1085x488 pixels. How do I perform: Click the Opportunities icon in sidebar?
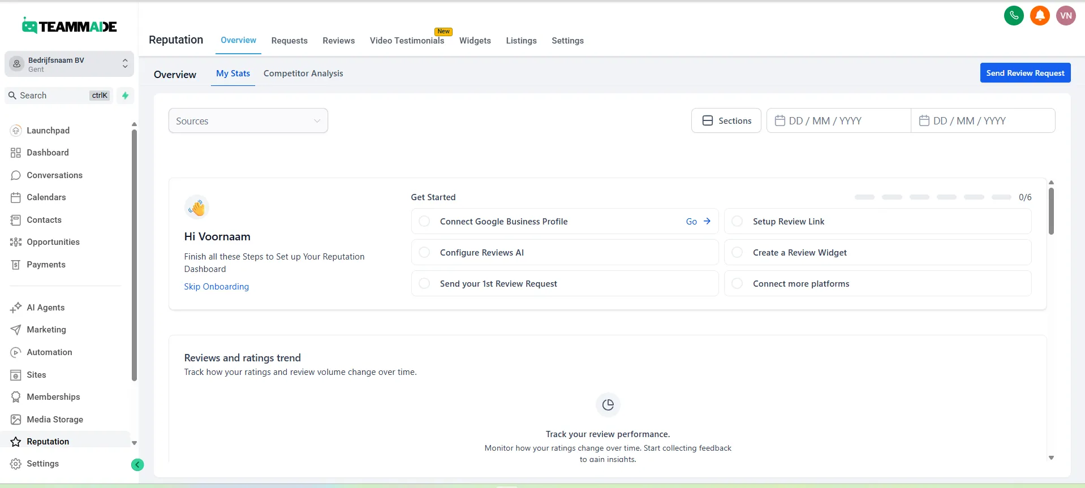click(x=16, y=242)
